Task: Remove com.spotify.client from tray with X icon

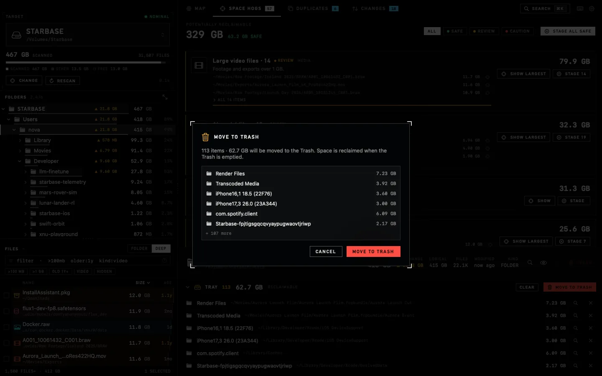Action: [x=591, y=353]
